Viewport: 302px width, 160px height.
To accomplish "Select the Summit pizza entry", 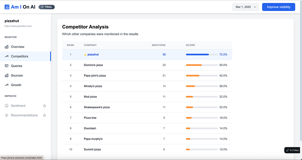I will tap(92, 149).
